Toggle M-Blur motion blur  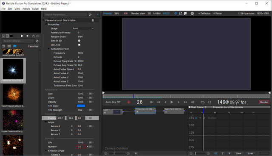click(x=157, y=13)
